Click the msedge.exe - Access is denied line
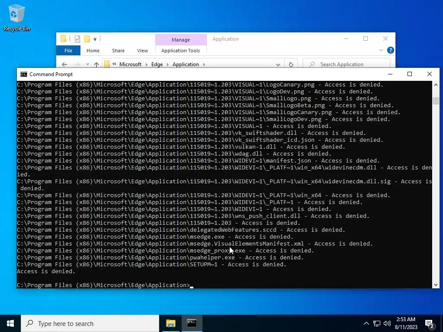The image size is (443, 332). pyautogui.click(x=155, y=236)
